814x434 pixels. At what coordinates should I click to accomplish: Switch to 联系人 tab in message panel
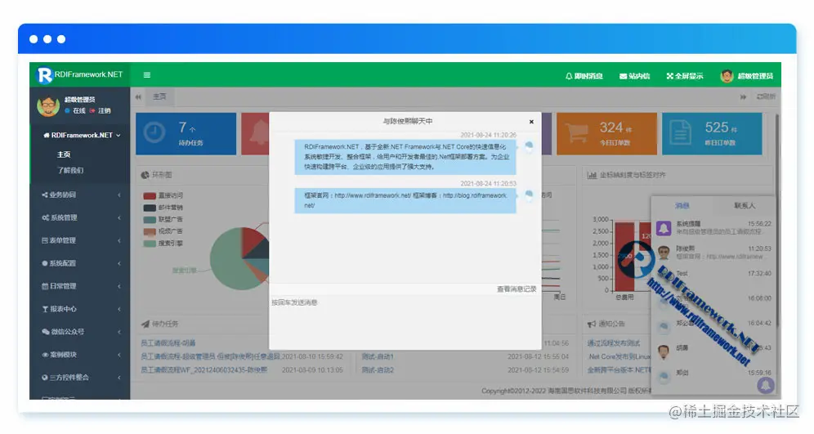tap(745, 206)
